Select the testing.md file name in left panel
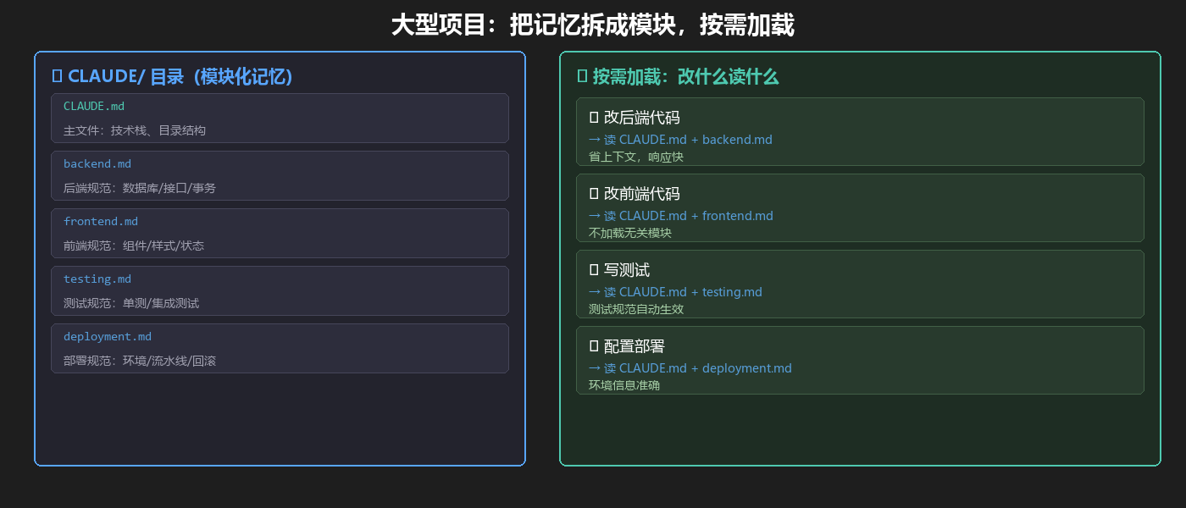Screen dimensions: 1186x508 pos(97,279)
